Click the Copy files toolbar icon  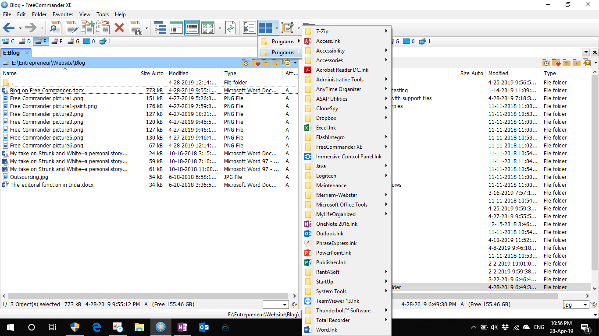(x=87, y=28)
